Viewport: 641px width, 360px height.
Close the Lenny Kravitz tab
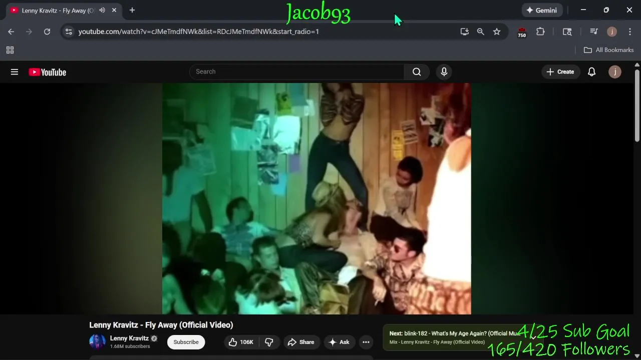114,10
